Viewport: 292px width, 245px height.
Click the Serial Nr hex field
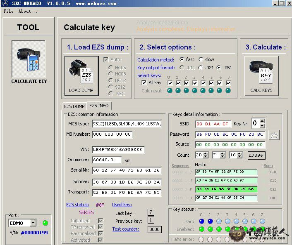coord(127,170)
